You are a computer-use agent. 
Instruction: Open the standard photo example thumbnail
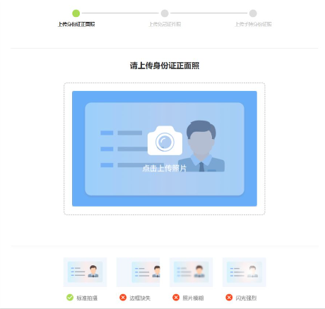pyautogui.click(x=85, y=272)
